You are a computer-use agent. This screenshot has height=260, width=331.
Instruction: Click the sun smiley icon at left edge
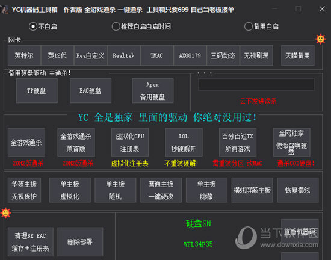[5, 212]
